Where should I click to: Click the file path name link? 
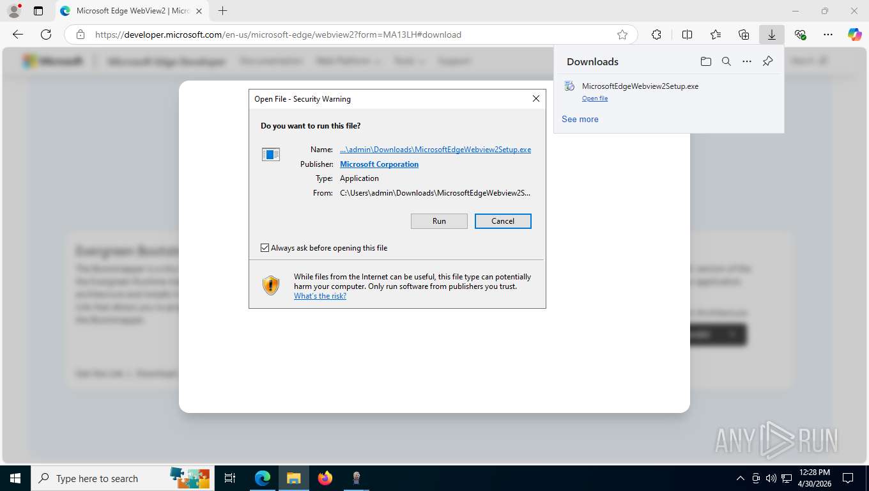coord(435,150)
